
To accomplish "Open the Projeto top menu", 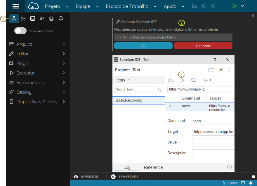I will click(56, 6).
